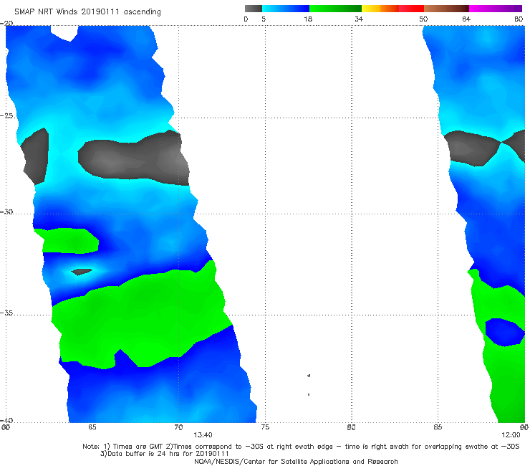Click the 'NOAA/NESDIS/Center for Satellite Applications' credit
The width and height of the screenshot is (530, 466).
point(296,461)
